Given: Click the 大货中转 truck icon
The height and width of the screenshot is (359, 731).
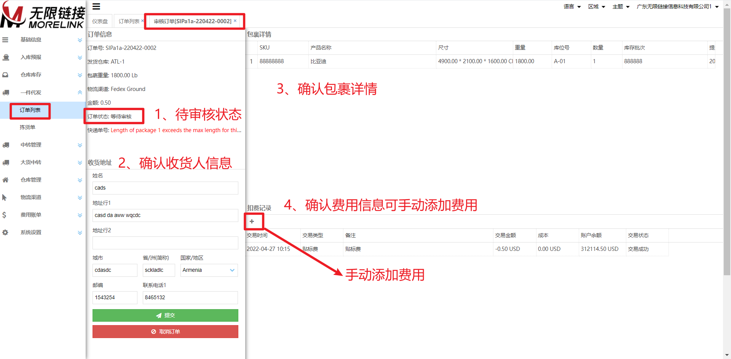Looking at the screenshot, I should pos(6,162).
